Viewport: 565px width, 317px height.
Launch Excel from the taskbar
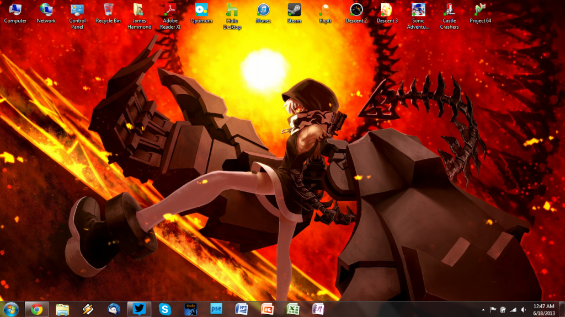click(293, 309)
